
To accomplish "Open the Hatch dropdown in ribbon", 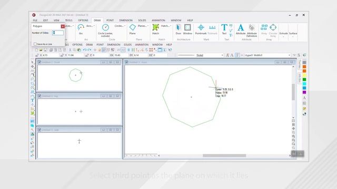I will click(166, 26).
